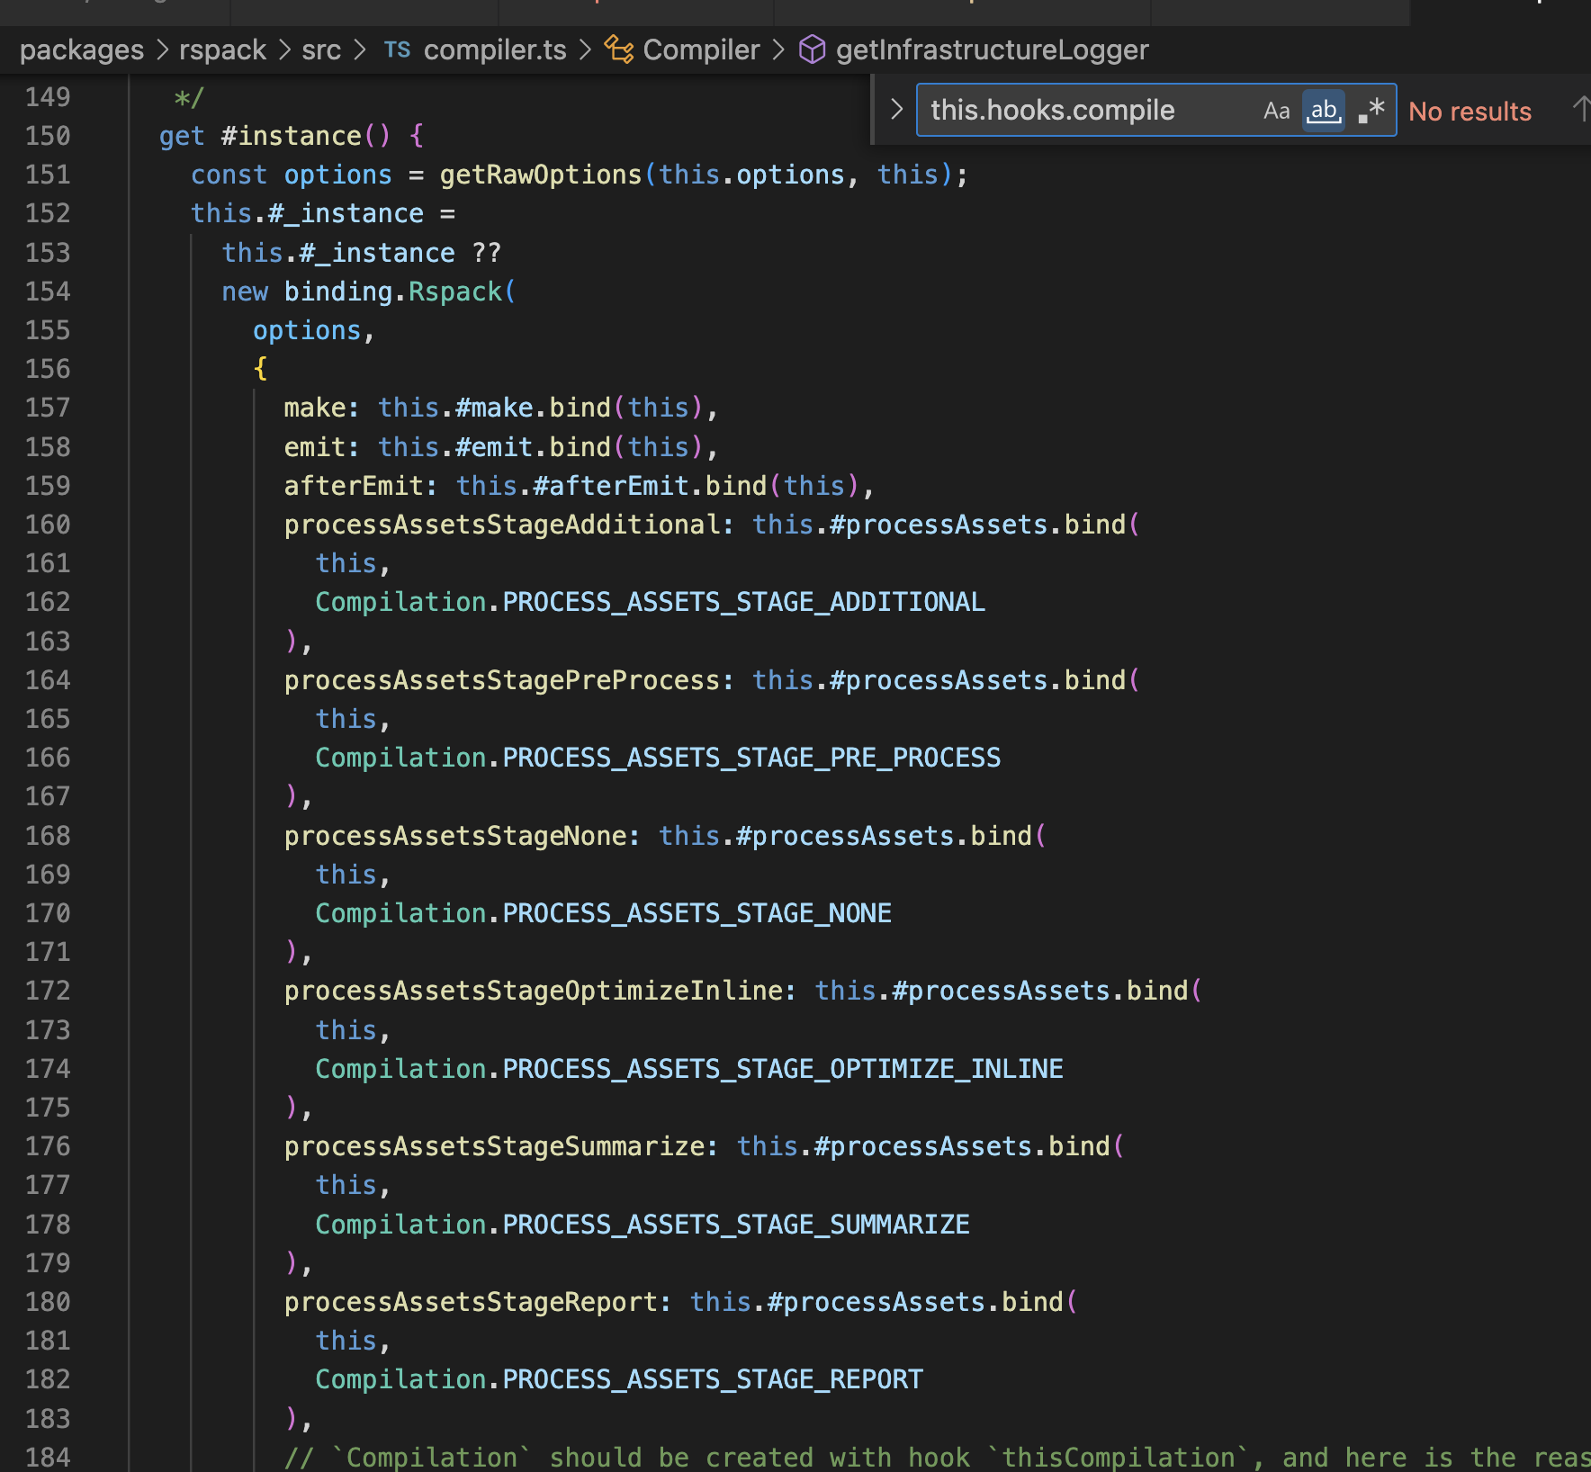Click the whole word 'ab' icon in find widget
The height and width of the screenshot is (1472, 1591).
pyautogui.click(x=1323, y=110)
